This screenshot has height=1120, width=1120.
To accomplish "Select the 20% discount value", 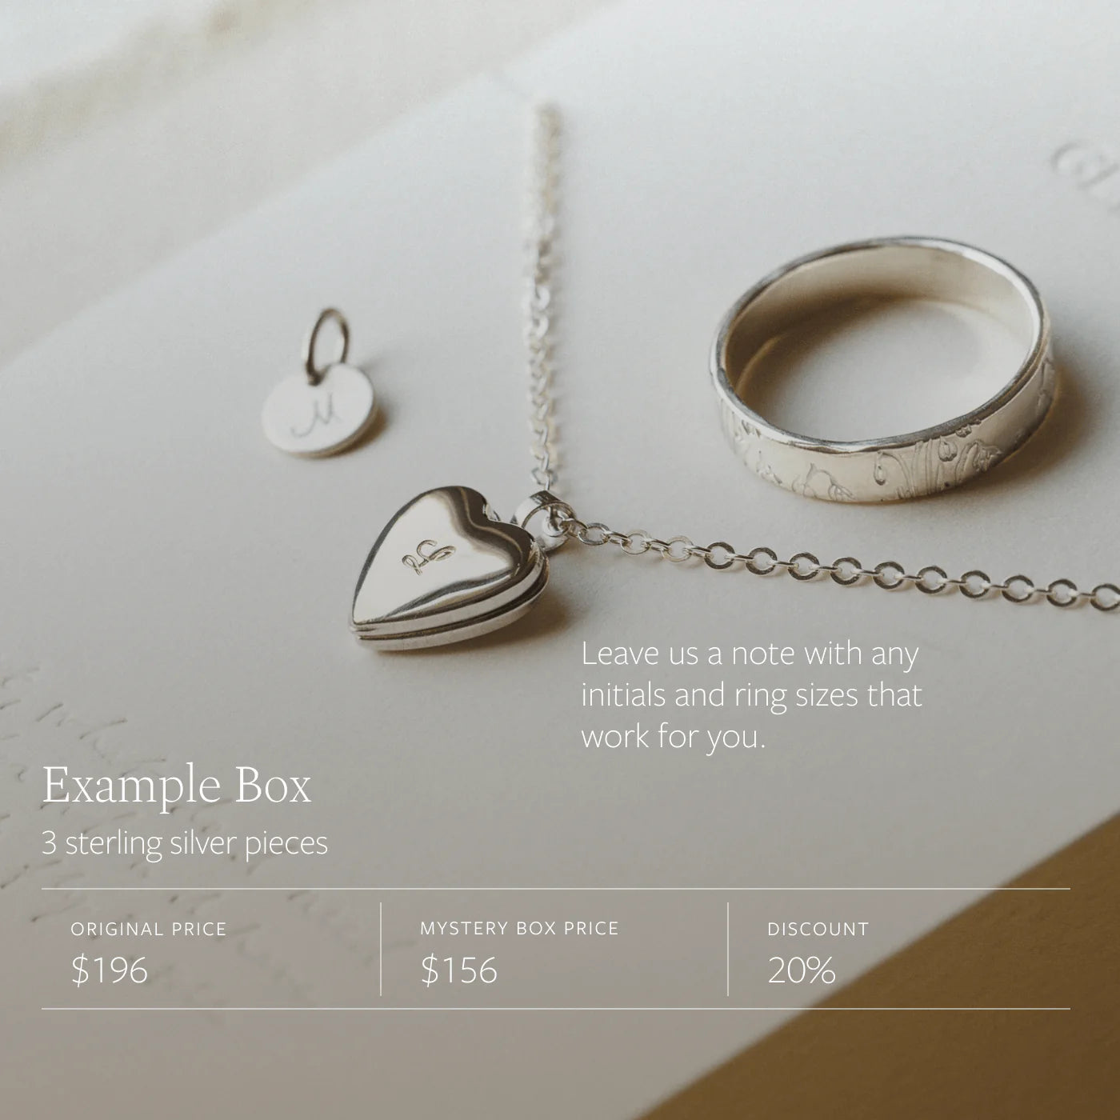I will click(x=802, y=970).
